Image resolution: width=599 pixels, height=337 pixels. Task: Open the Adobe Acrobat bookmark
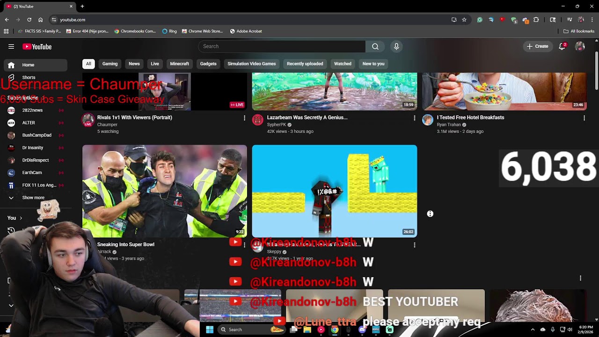tap(246, 31)
